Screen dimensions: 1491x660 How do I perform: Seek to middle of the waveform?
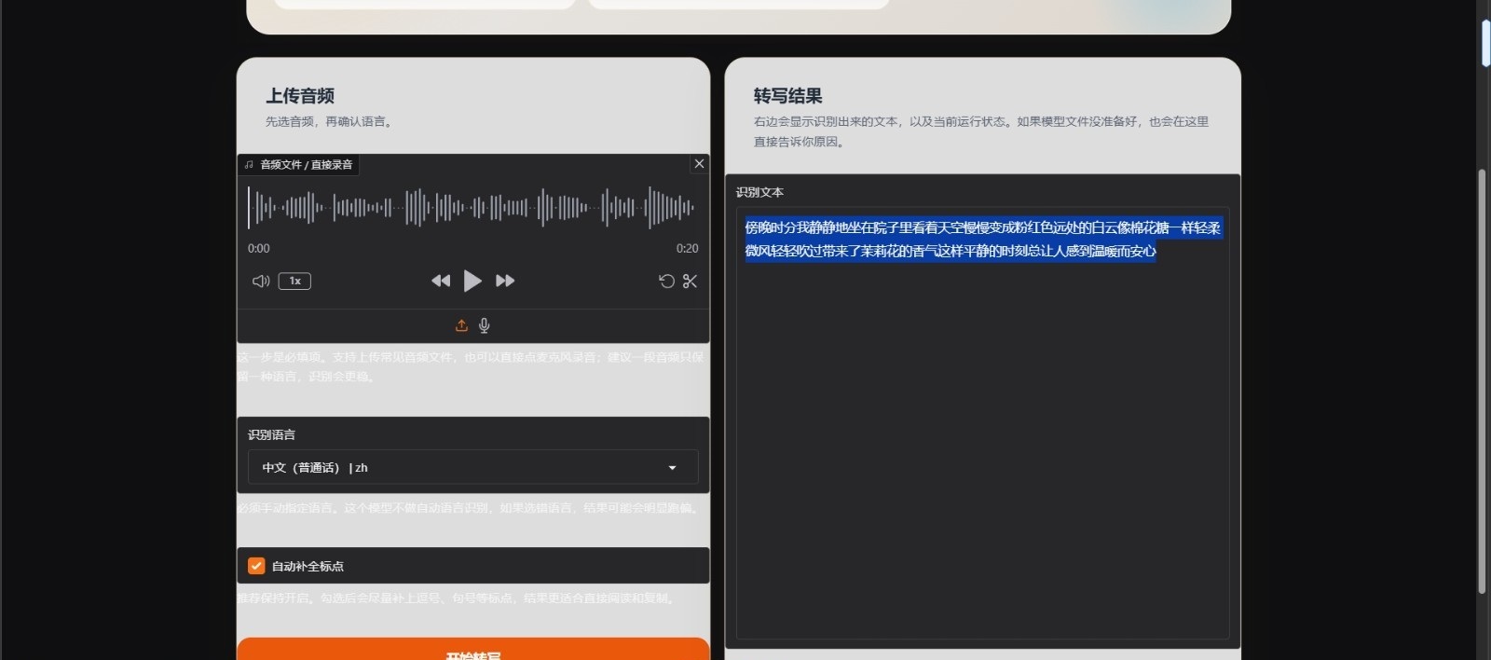coord(472,207)
